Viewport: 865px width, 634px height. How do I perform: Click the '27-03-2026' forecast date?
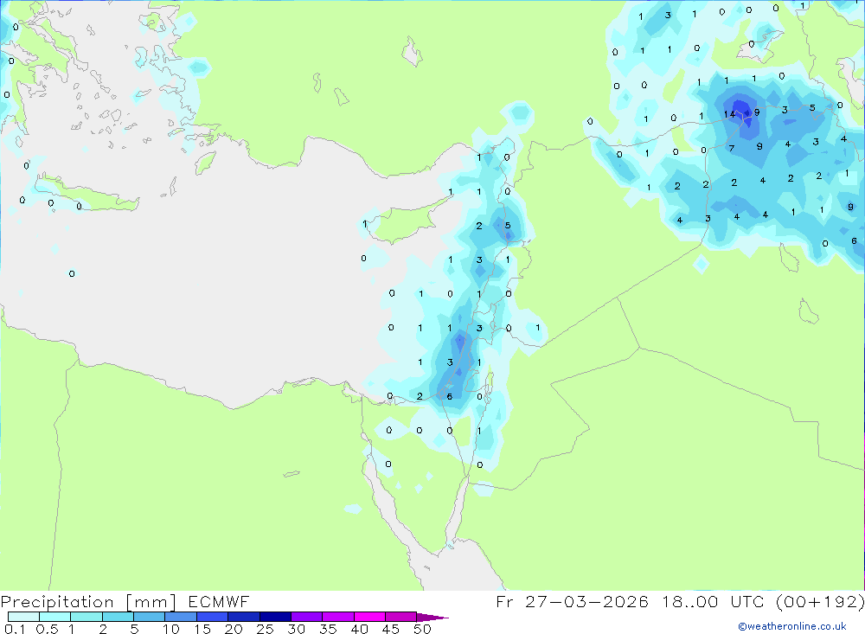586,601
